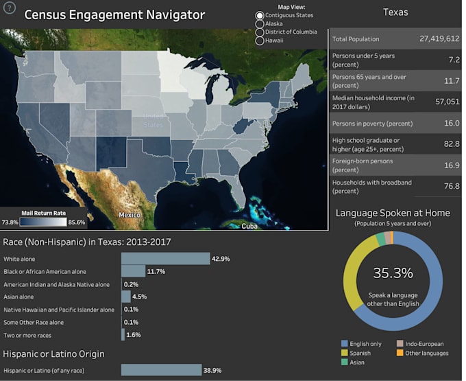Click the Native Hawaiian and Pacific Islander alone label
Screen dimensions: 466x381
(59, 310)
